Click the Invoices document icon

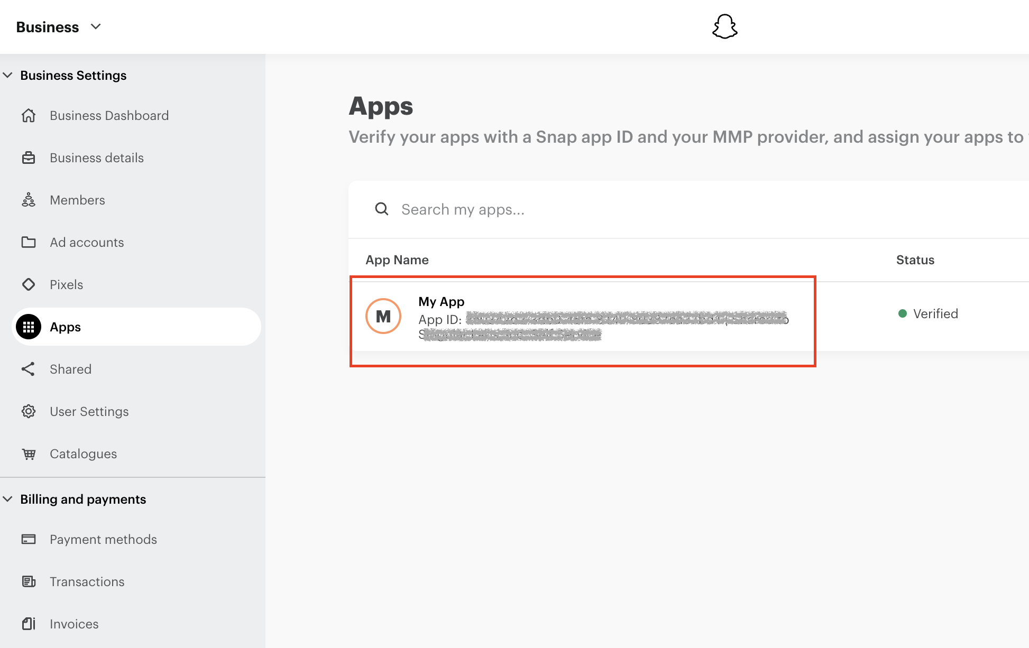click(29, 624)
